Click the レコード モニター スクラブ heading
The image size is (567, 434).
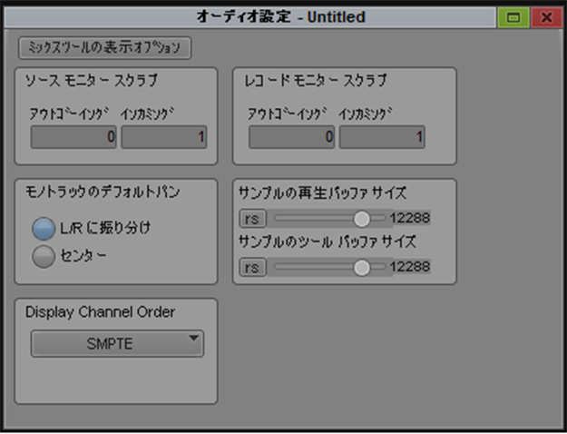coord(316,81)
